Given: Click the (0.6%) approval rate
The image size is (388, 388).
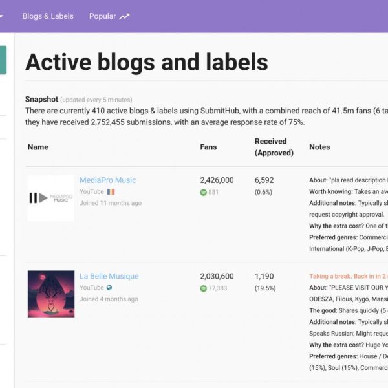Looking at the screenshot, I should pyautogui.click(x=263, y=192).
